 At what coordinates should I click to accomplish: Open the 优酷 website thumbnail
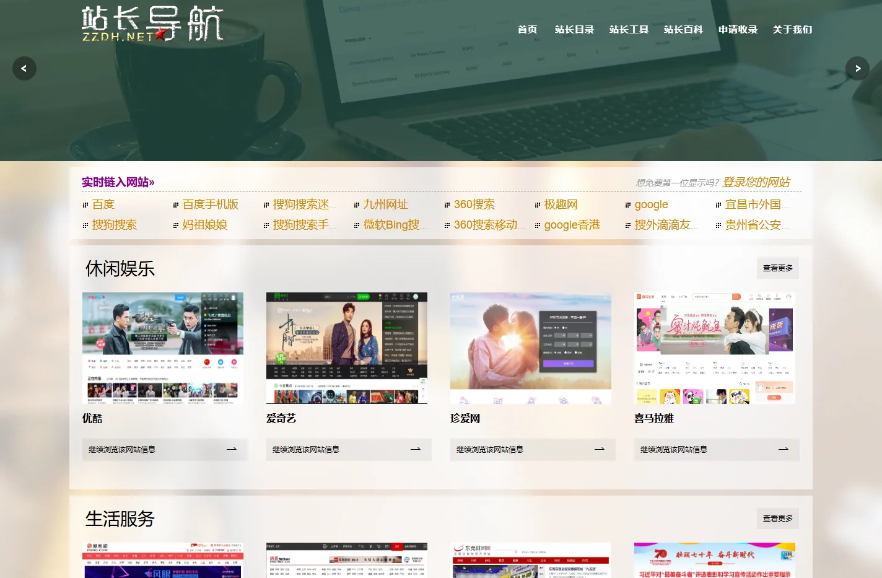(163, 348)
